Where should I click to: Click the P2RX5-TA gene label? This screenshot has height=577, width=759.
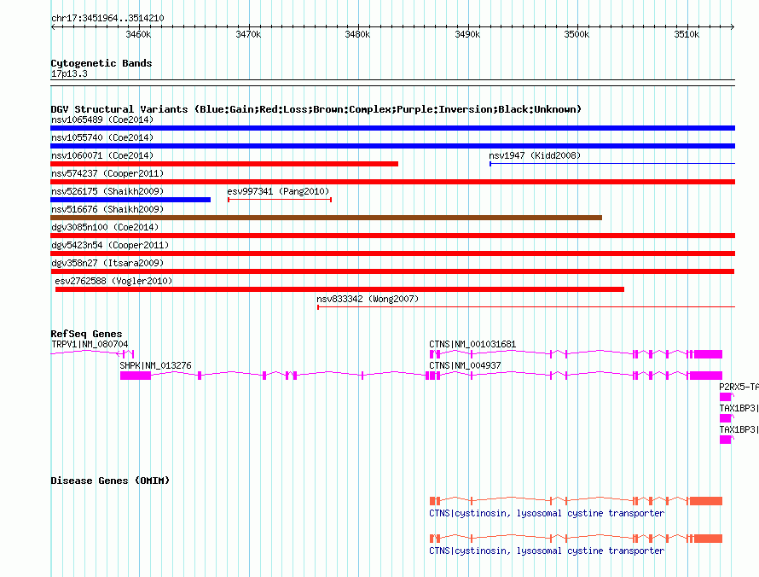[739, 387]
